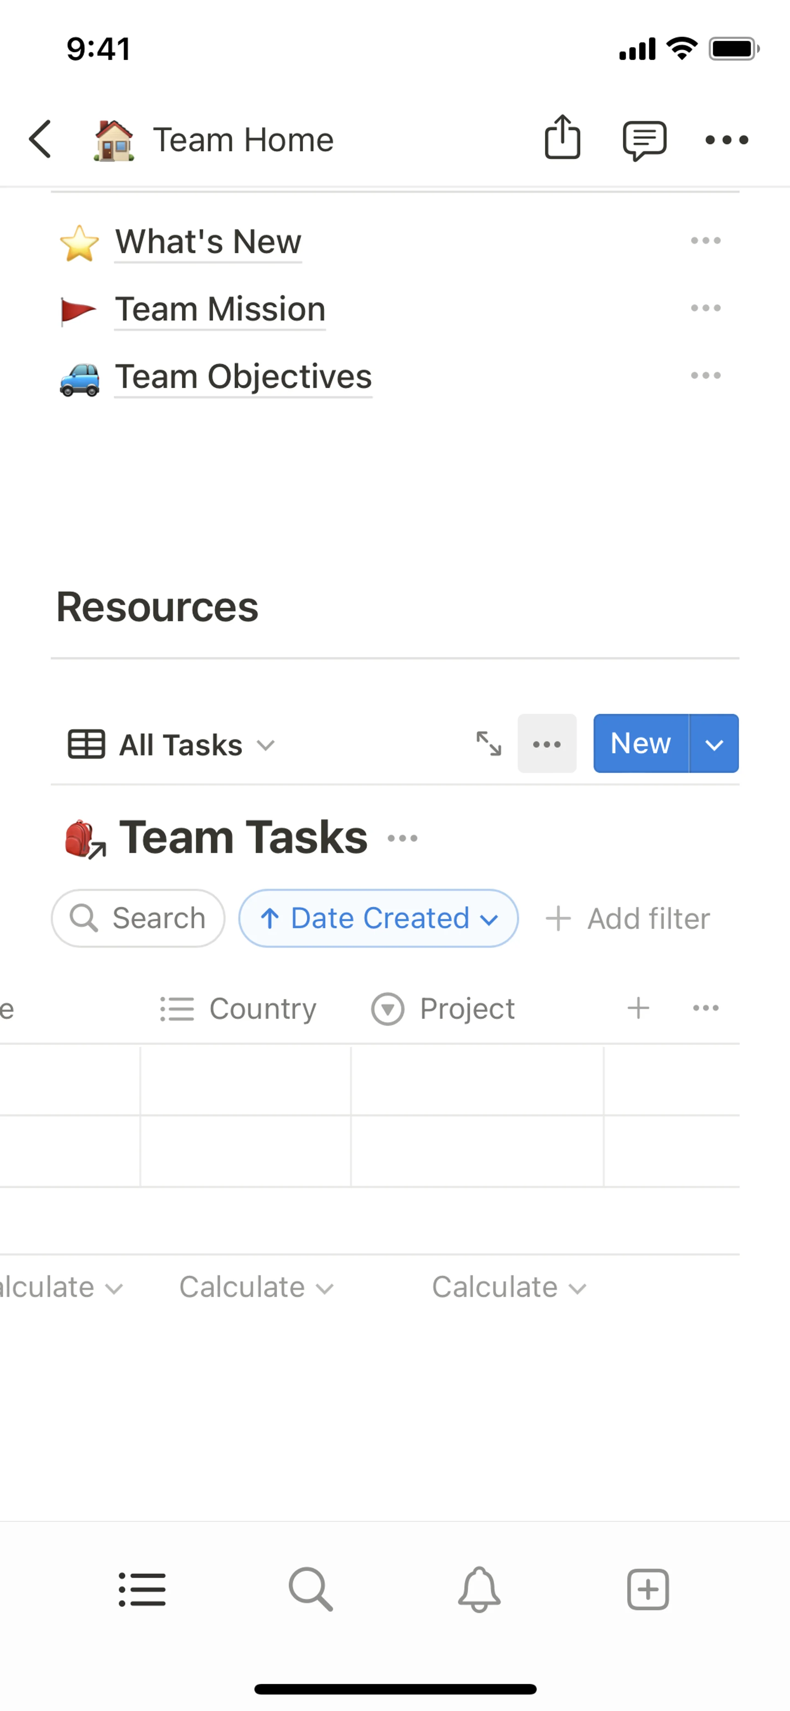Tap Add filter

click(628, 919)
